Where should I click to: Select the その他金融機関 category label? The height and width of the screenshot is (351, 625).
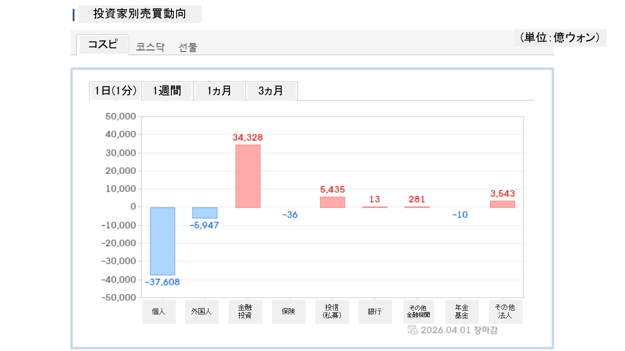coord(418,312)
